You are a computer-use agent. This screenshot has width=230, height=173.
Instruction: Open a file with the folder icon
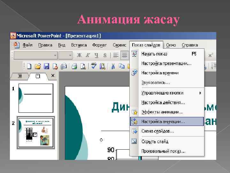(38, 66)
